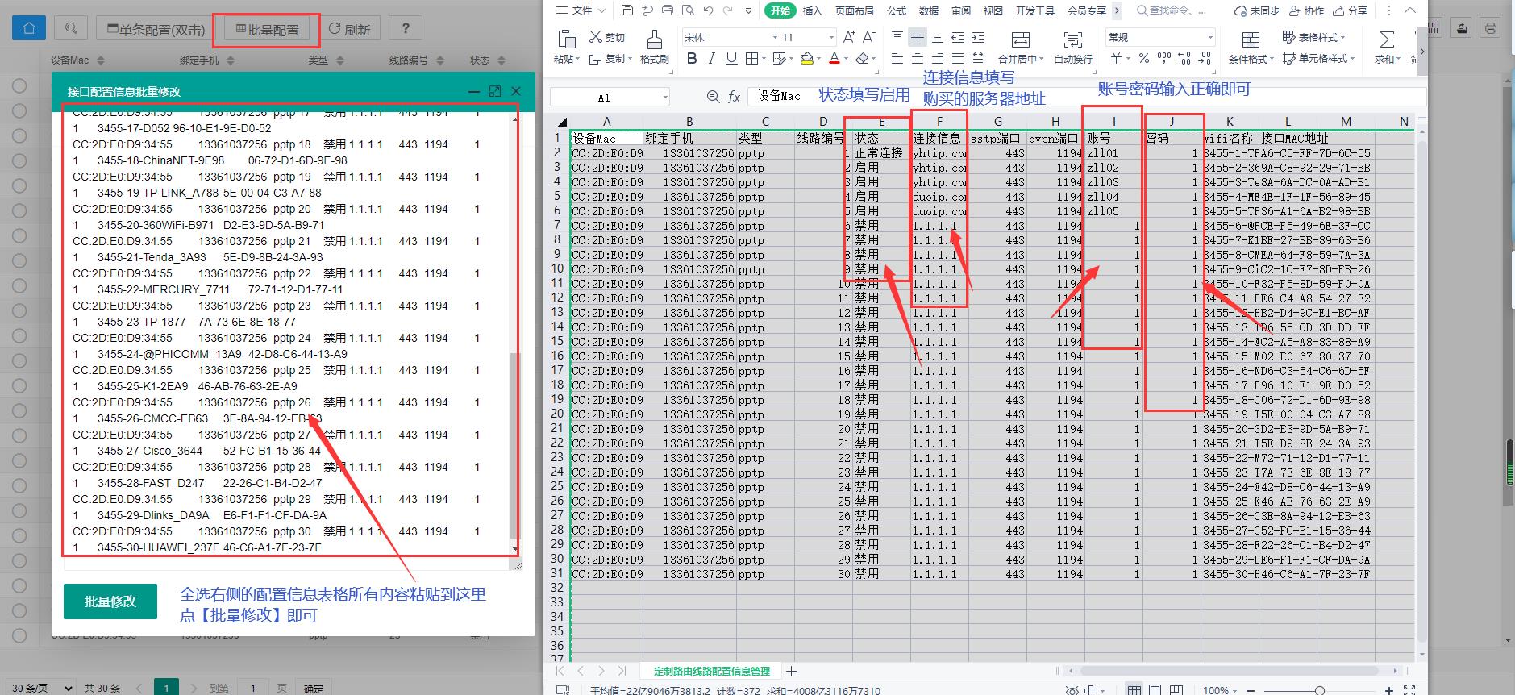
Task: Expand the font color dropdown arrow
Action: click(x=846, y=58)
